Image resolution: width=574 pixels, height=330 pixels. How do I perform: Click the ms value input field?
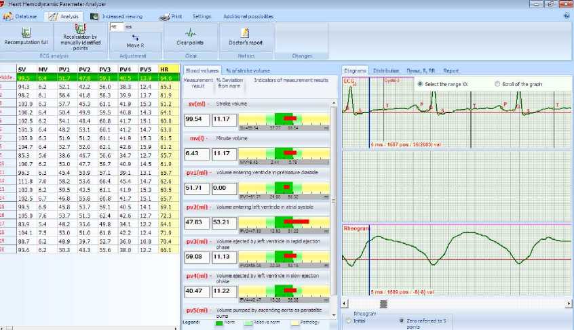click(x=115, y=27)
